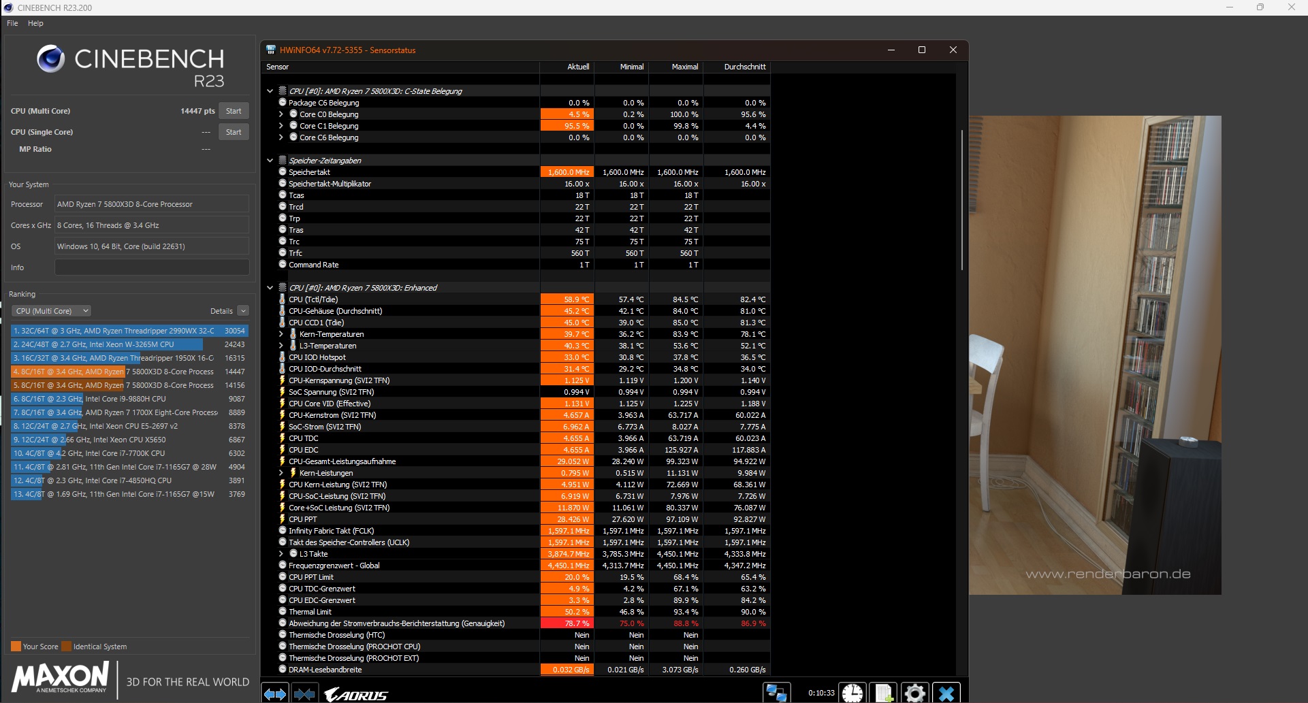Expand the Core C0 Belegung row
The height and width of the screenshot is (703, 1308).
coord(281,114)
